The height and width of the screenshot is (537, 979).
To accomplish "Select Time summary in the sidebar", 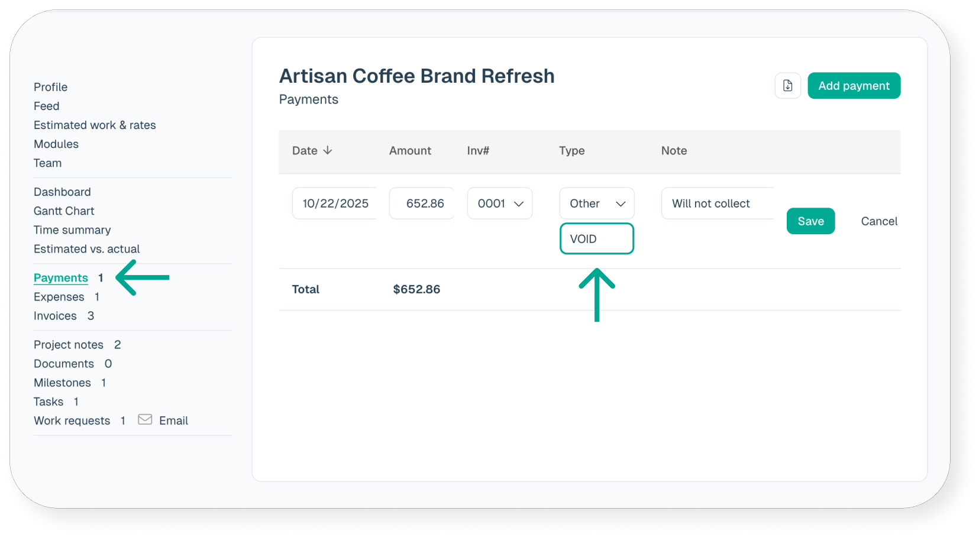I will (72, 230).
